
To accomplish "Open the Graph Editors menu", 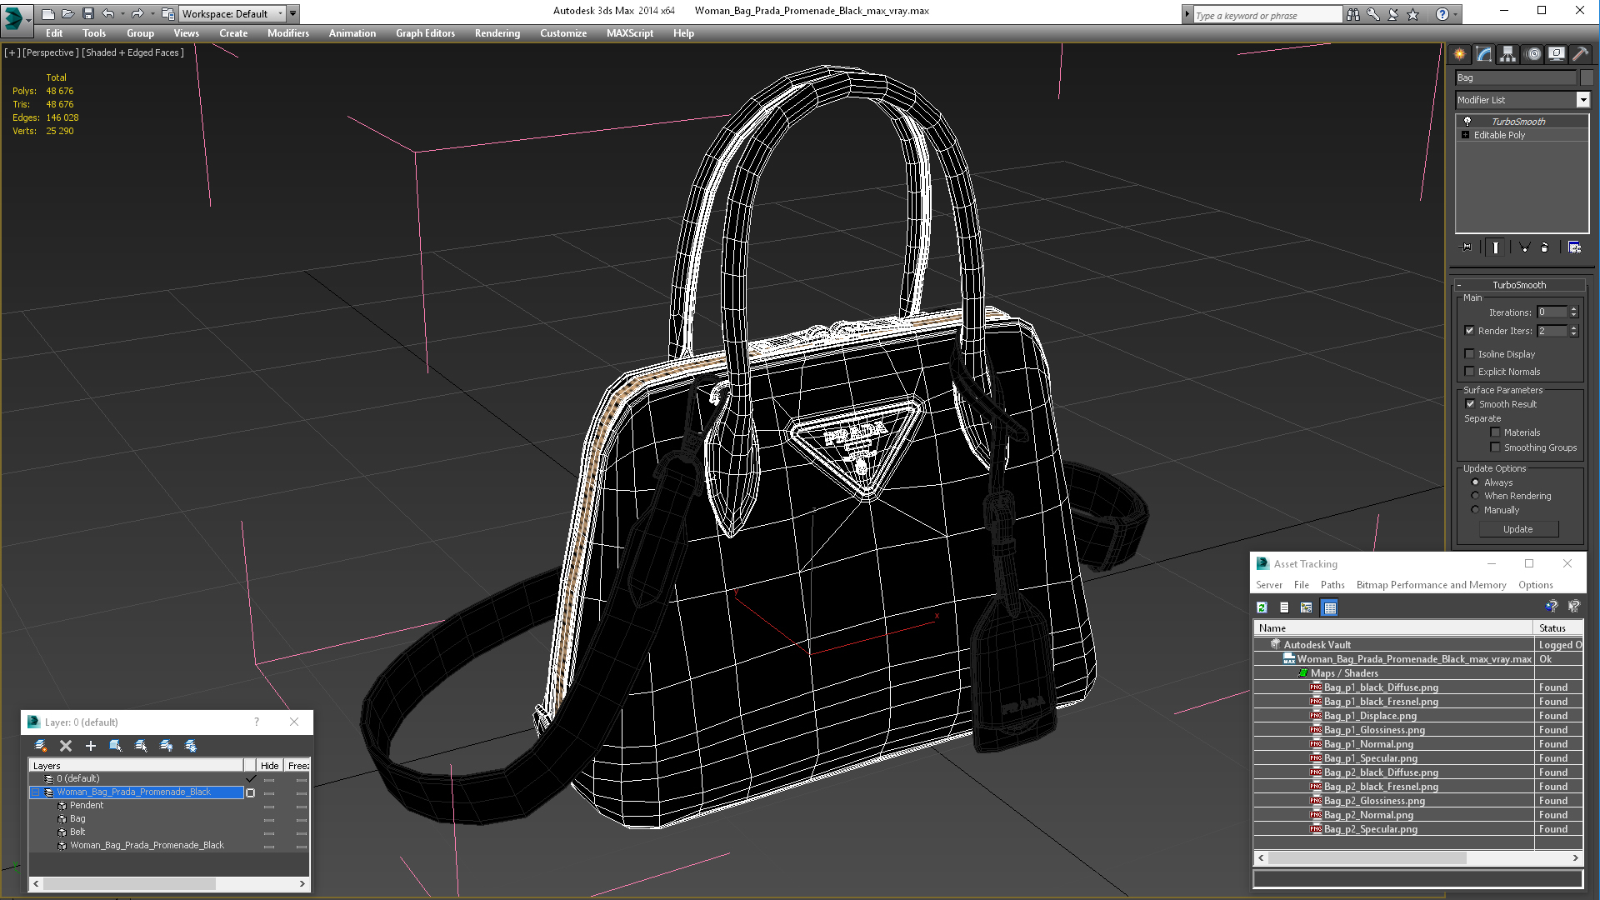I will click(x=425, y=33).
